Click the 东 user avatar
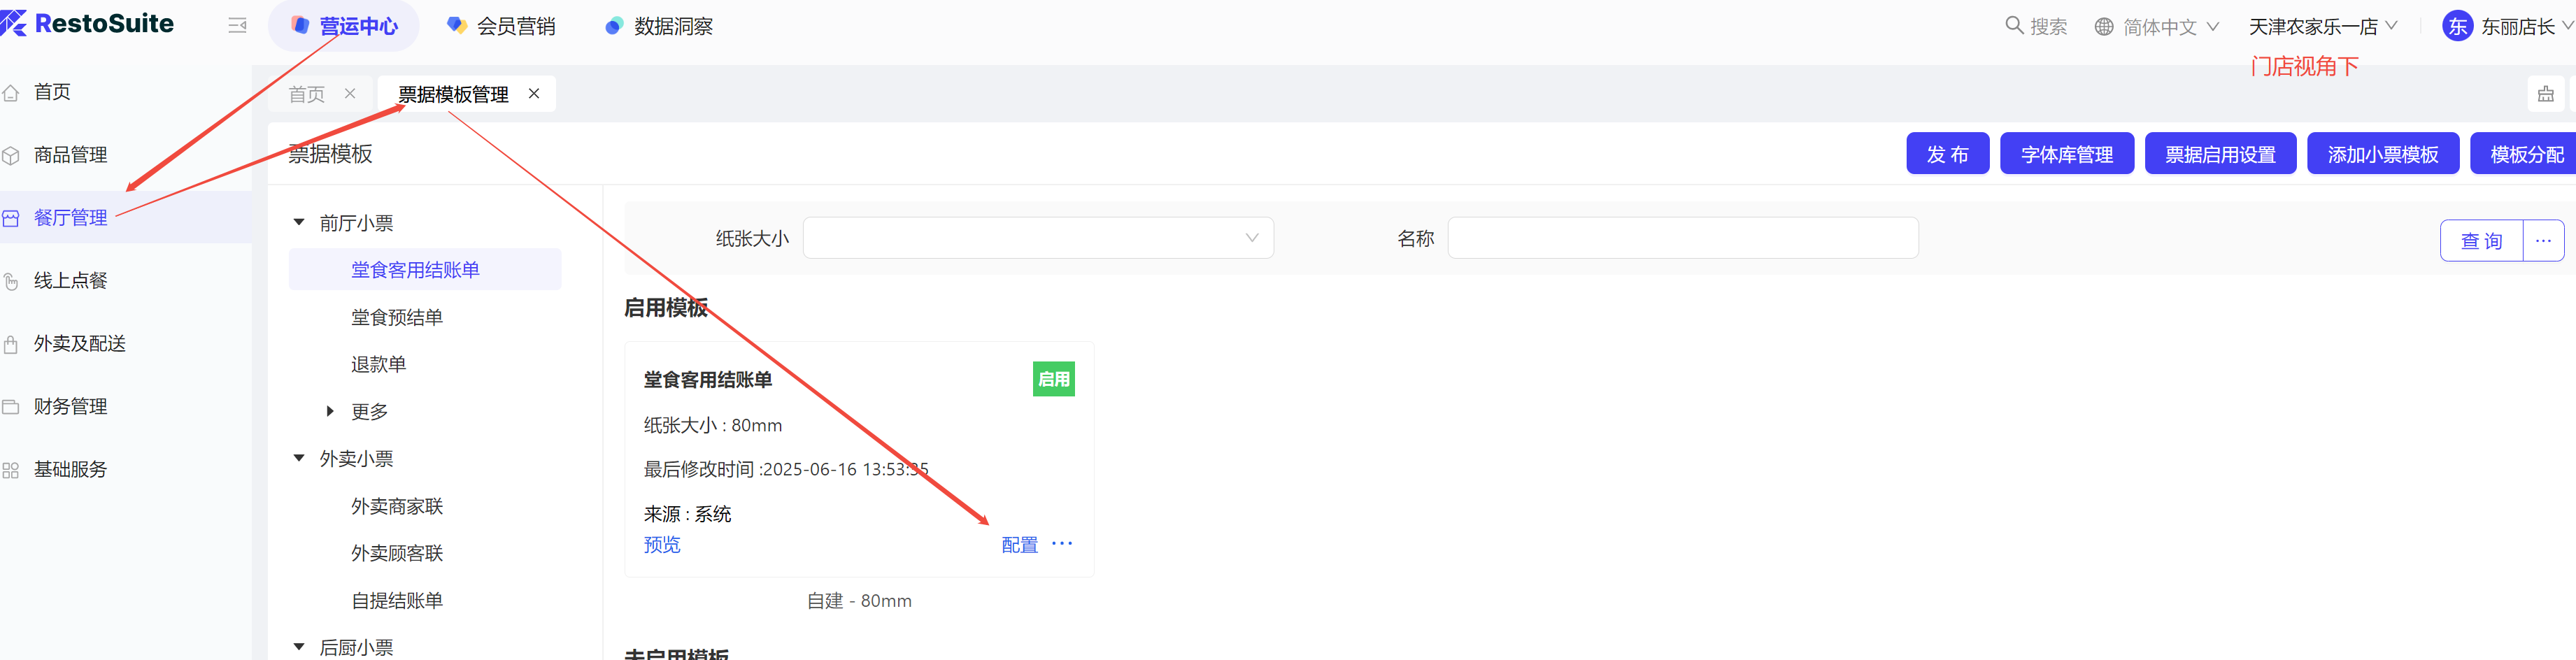Screen dimensions: 2576x660 tap(2457, 26)
